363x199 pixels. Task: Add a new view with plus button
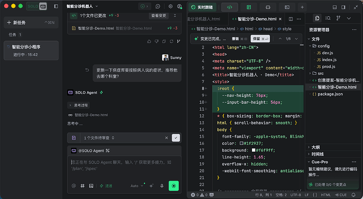coord(302,7)
